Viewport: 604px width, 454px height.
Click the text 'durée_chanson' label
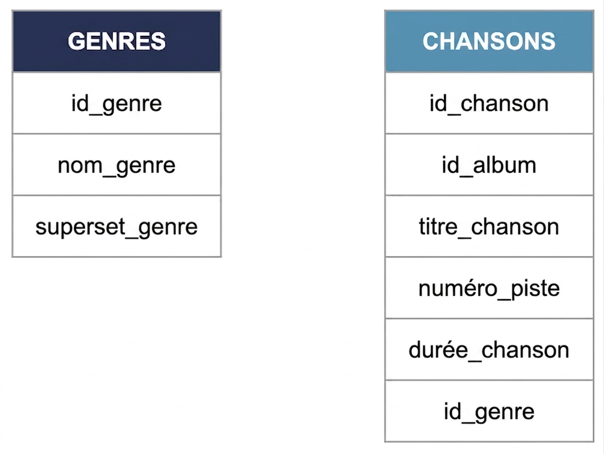489,350
